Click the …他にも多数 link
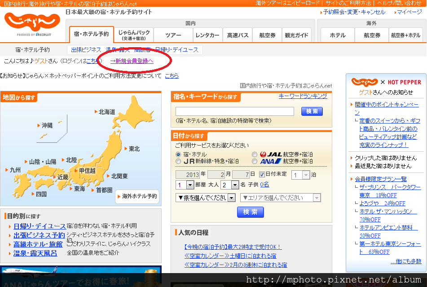Screen dimensions: 427x287 pos(406,261)
